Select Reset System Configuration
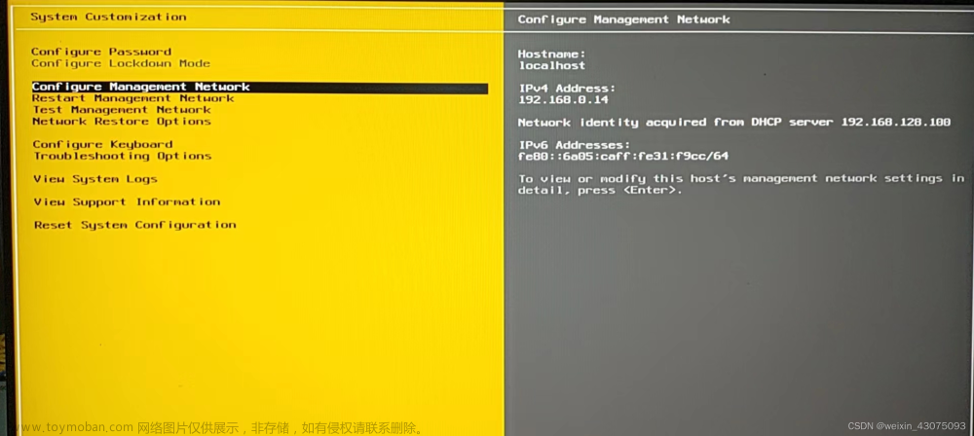The width and height of the screenshot is (974, 436). (x=134, y=225)
